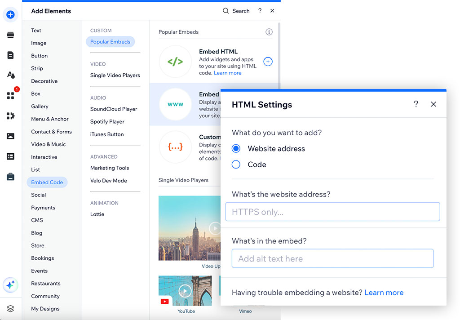Open the Layers icon at sidebar bottom

[x=10, y=309]
